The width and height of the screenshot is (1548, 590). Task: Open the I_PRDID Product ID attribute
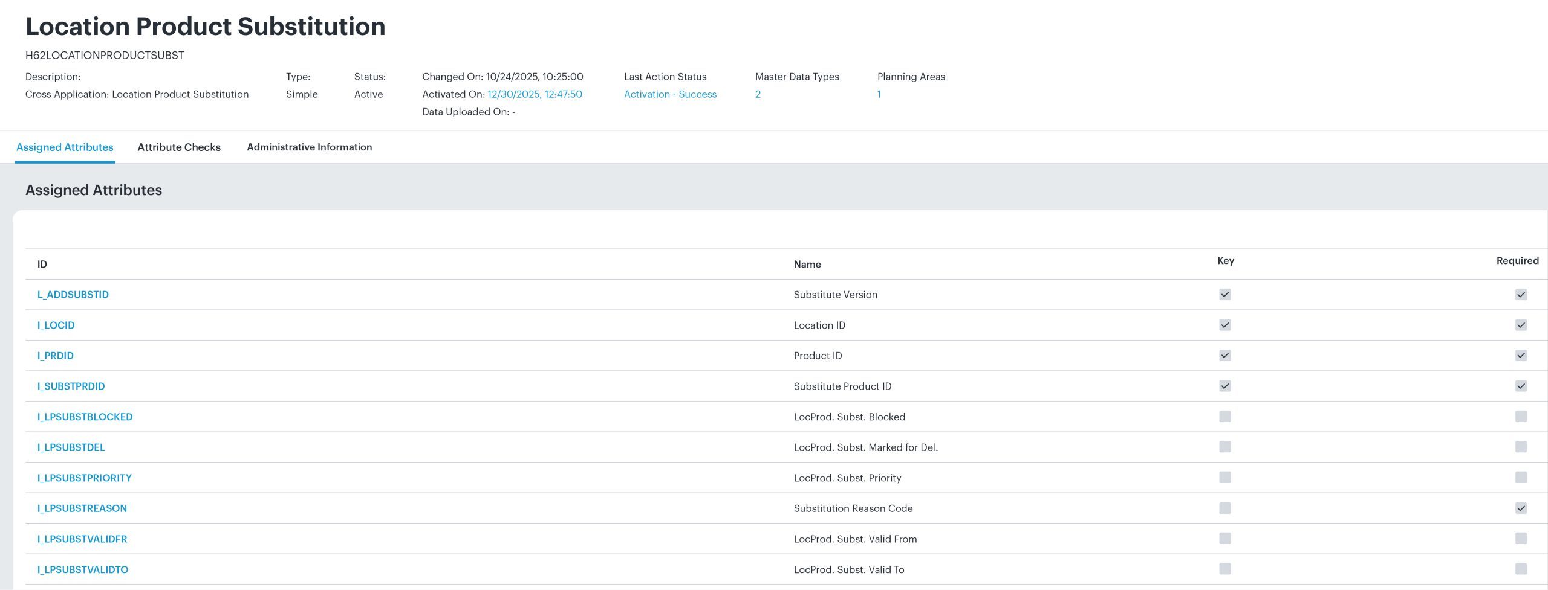[55, 356]
